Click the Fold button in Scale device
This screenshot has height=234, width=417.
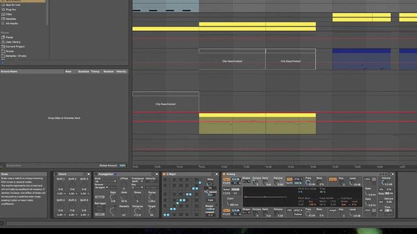[x=210, y=200]
